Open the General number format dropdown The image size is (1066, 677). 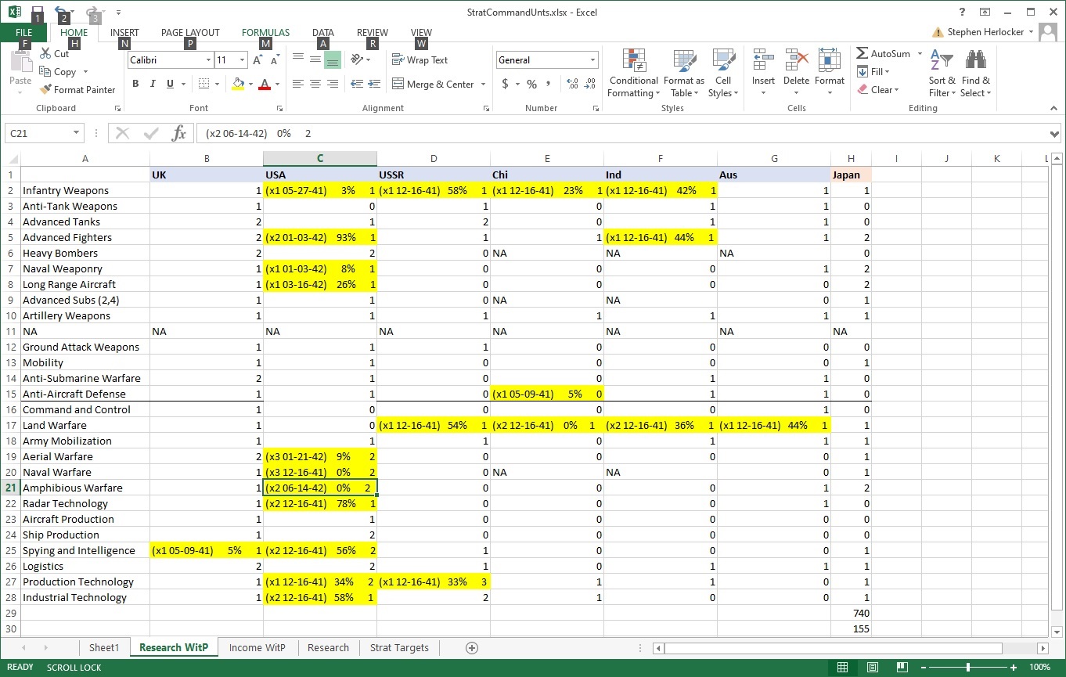coord(592,60)
